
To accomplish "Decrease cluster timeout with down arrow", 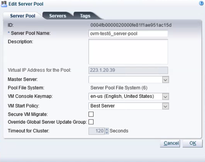I will [x=107, y=133].
